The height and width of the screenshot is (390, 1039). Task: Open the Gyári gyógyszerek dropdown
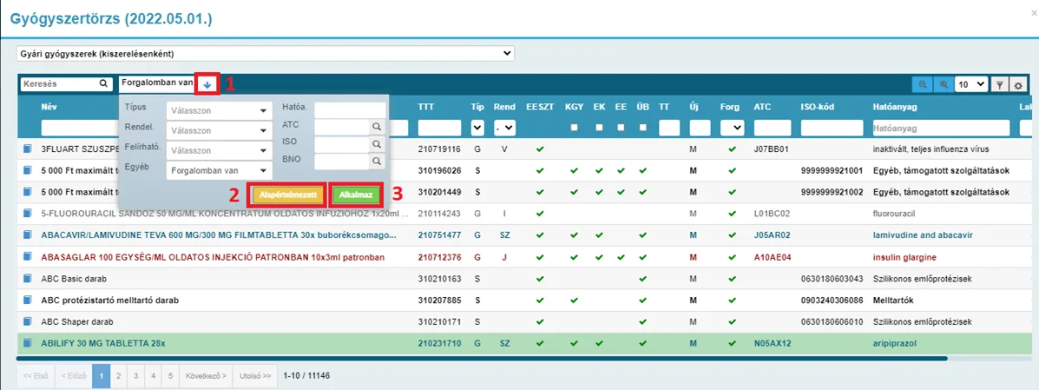pyautogui.click(x=265, y=53)
